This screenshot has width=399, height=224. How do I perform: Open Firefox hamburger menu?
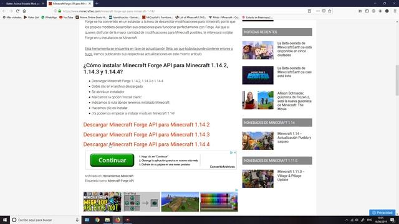395,11
